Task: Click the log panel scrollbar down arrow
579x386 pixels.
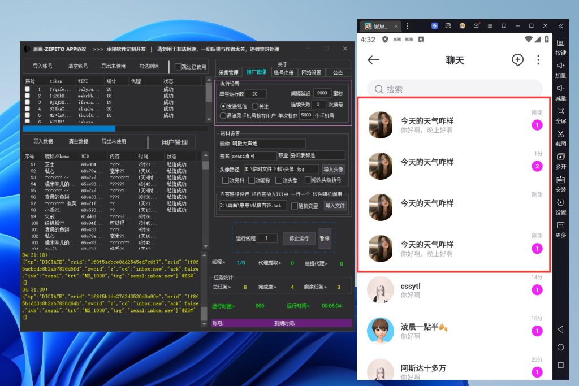Action: coord(204,324)
